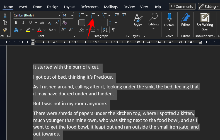220x140 pixels.
Task: Open the View tab
Action: [144, 7]
